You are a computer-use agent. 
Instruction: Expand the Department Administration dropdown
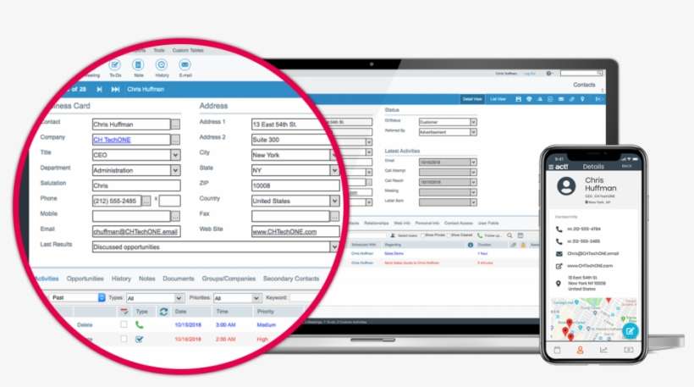pos(176,170)
